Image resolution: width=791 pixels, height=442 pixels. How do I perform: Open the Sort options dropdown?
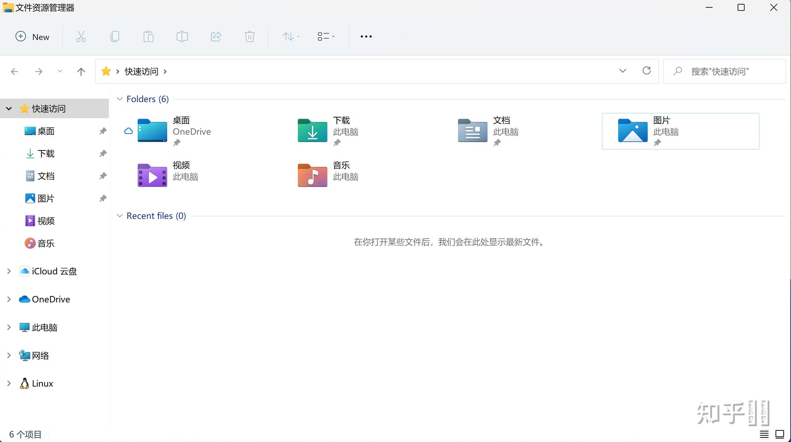coord(291,36)
